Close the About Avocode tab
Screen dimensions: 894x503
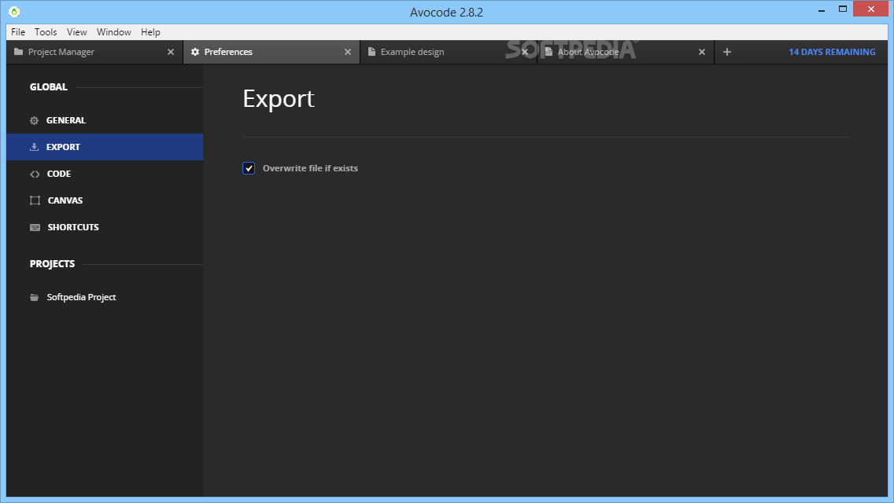point(702,52)
